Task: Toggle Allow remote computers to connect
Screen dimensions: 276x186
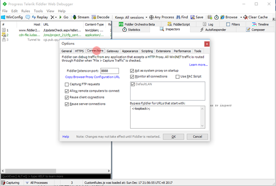Action: point(67,91)
